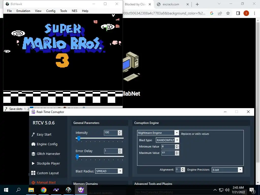Increase Minimum Value with up arrow
The width and height of the screenshot is (260, 195).
point(177,145)
